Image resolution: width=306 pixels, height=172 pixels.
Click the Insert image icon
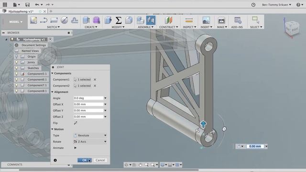[206, 20]
